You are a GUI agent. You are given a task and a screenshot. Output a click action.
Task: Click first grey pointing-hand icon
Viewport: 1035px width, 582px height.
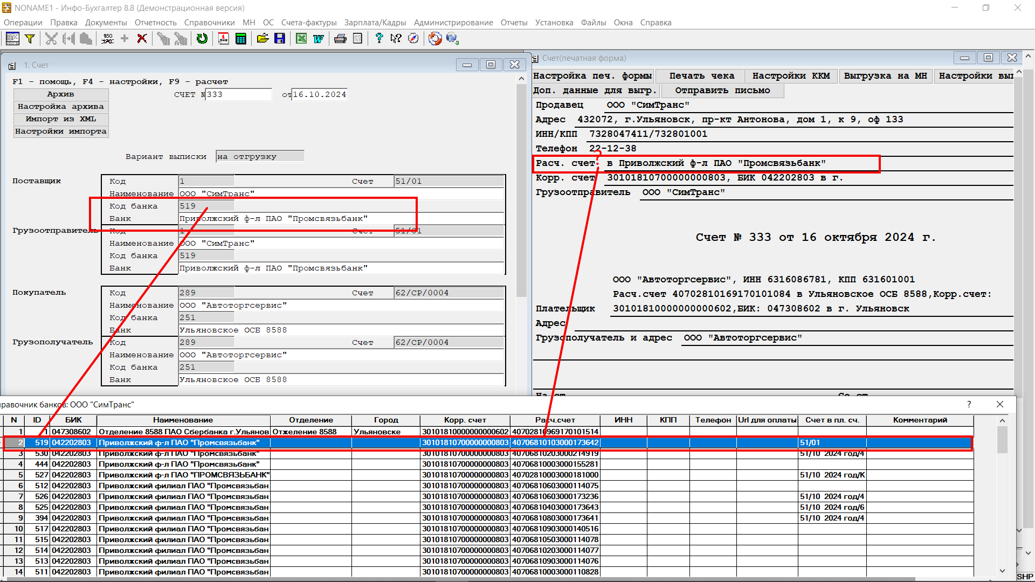tap(163, 38)
